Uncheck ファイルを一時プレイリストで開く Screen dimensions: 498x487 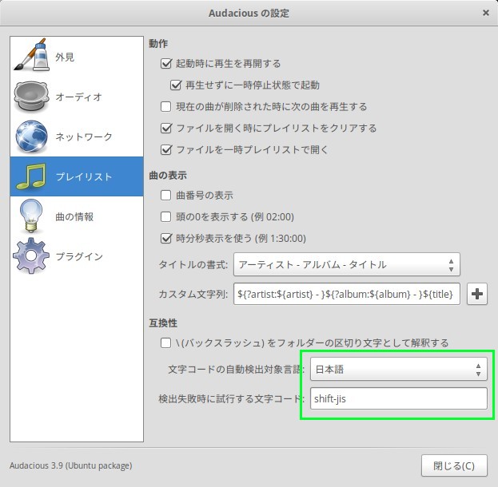[166, 149]
